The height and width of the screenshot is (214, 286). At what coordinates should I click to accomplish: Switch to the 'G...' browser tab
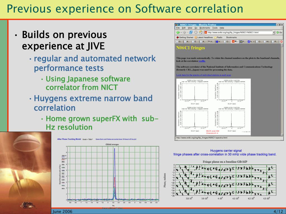179,42
